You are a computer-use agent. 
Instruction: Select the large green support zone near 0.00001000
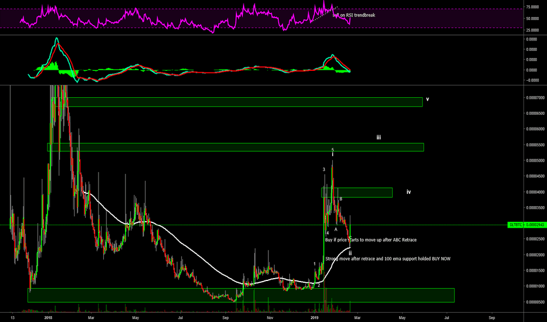[x=241, y=295]
